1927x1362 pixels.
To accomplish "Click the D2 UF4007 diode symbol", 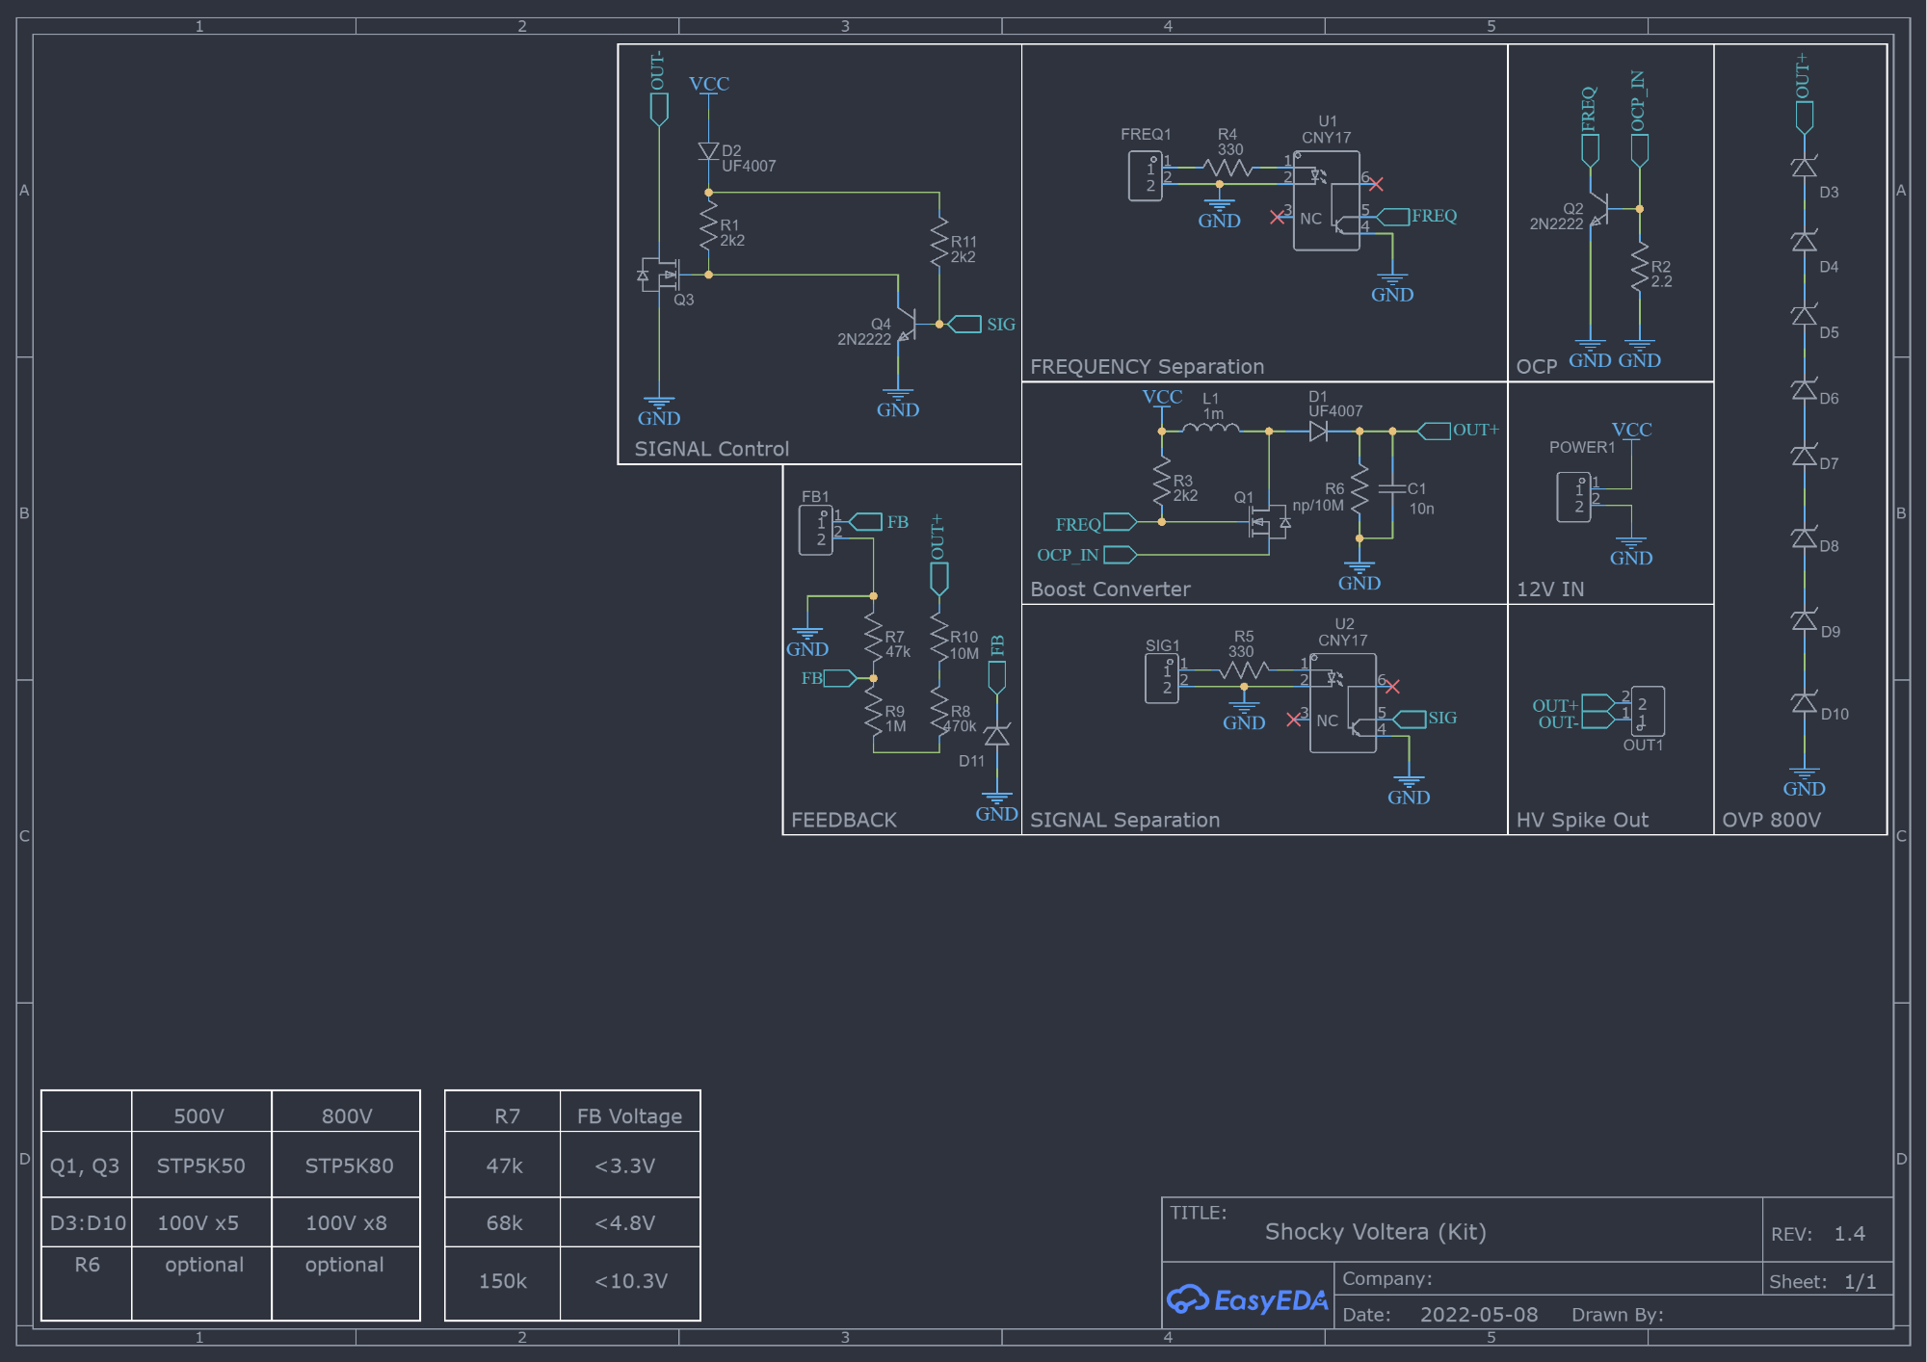I will (708, 151).
